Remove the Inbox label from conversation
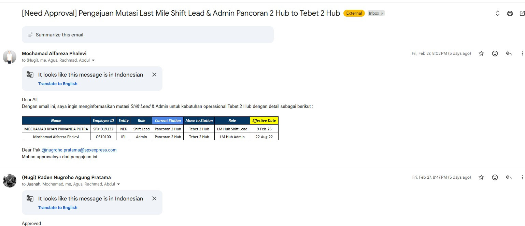Image resolution: width=525 pixels, height=226 pixels. (382, 14)
